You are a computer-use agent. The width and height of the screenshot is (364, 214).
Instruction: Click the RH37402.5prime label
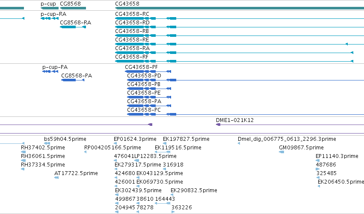43,148
